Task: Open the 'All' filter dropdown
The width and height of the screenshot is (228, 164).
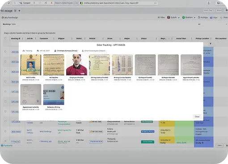Action: click(x=212, y=24)
